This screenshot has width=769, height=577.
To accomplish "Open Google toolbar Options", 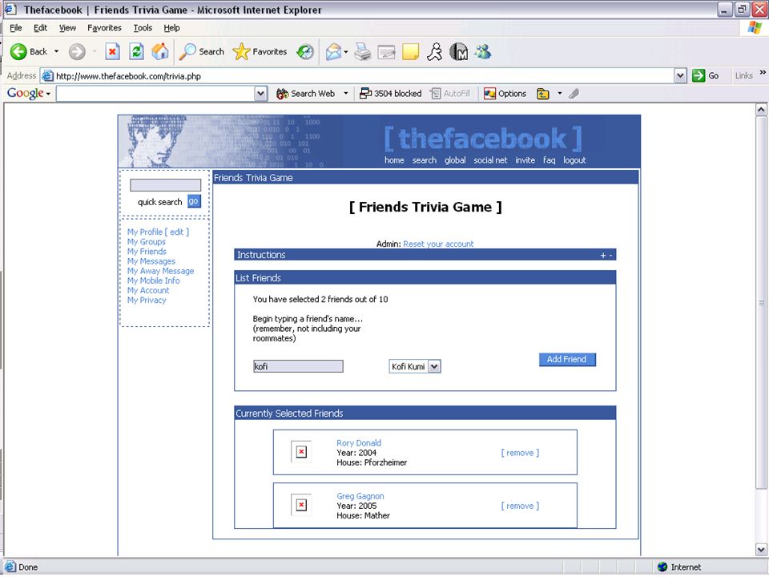I will click(505, 93).
